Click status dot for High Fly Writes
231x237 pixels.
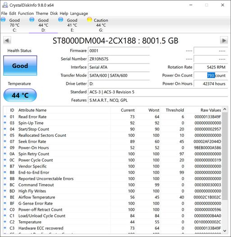pyautogui.click(x=5, y=191)
